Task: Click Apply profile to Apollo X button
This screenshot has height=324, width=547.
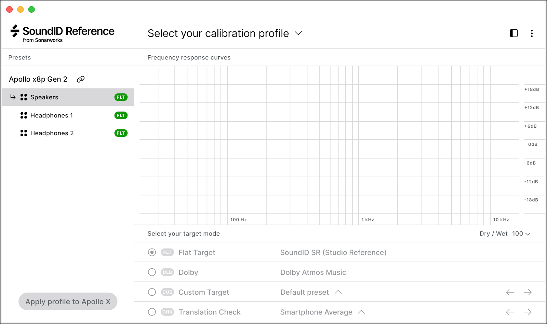Action: click(68, 301)
